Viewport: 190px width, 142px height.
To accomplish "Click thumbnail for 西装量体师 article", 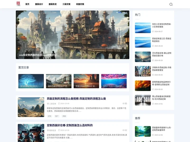I will [x=143, y=131].
